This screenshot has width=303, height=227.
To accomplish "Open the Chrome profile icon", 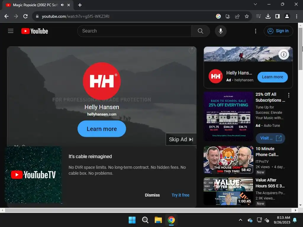I will (x=287, y=16).
